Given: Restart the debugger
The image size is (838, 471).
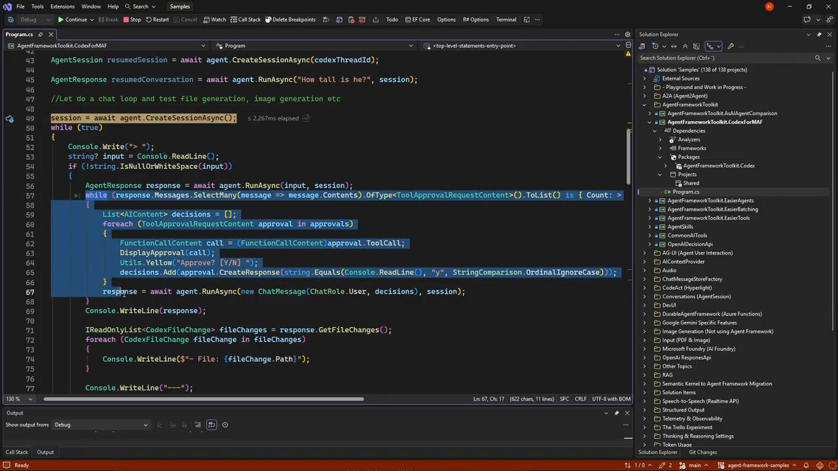Looking at the screenshot, I should pos(157,20).
